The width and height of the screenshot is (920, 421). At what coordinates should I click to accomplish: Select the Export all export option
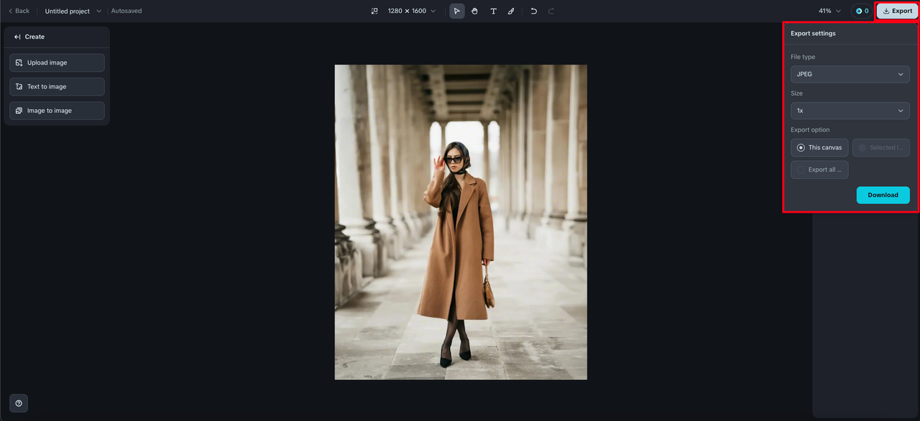[x=819, y=170]
